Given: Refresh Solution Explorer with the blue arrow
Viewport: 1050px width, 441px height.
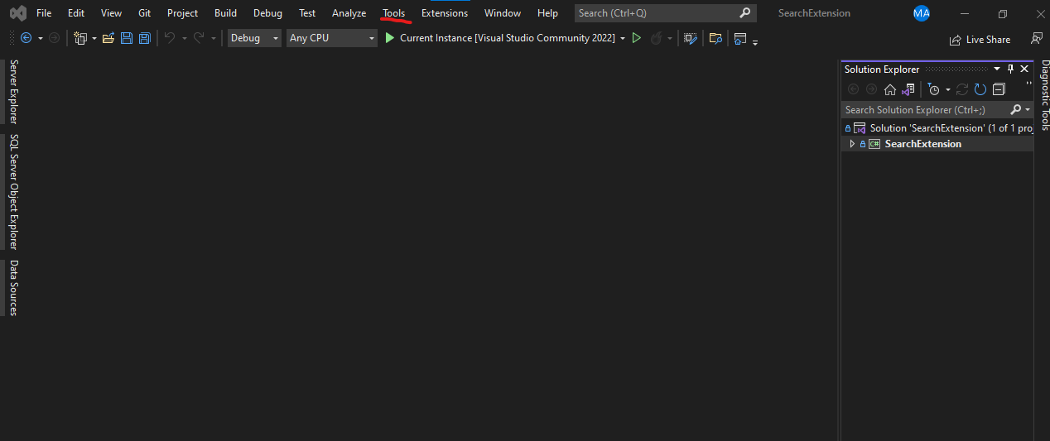Looking at the screenshot, I should (980, 89).
